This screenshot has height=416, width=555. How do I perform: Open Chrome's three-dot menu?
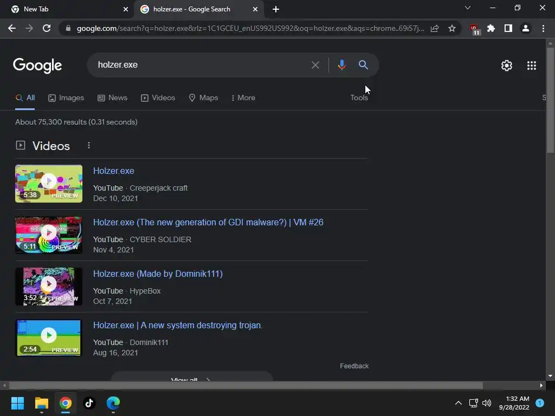pyautogui.click(x=543, y=28)
